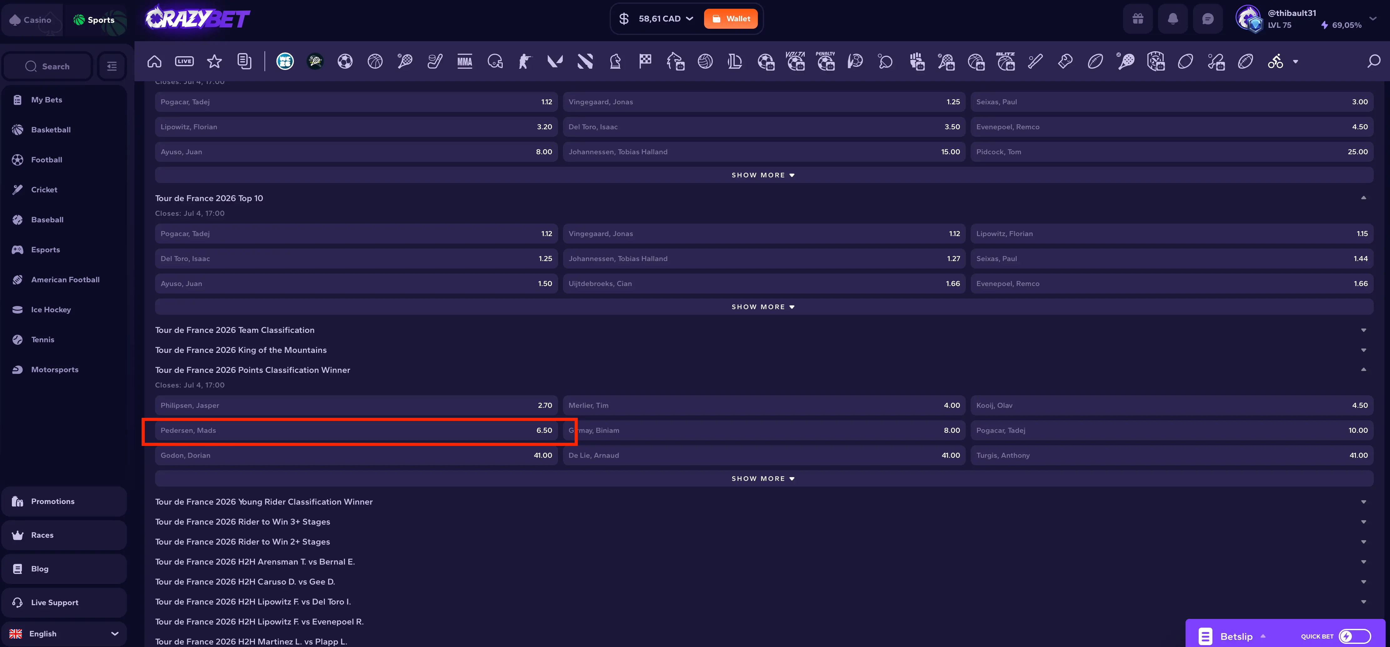Toggle the Quick Bet switch

click(x=1354, y=636)
